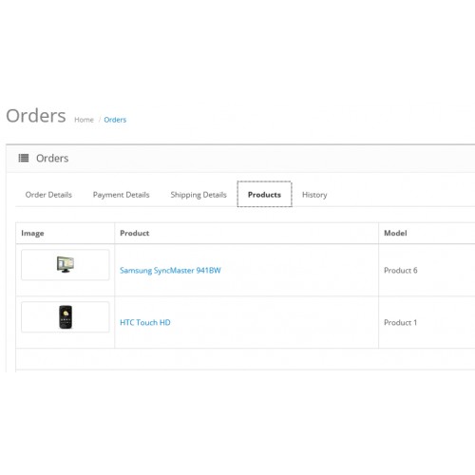Click the Orders panel title text

pos(52,158)
